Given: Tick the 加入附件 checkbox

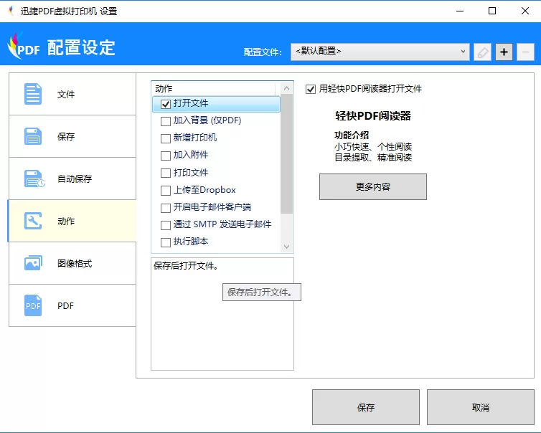Looking at the screenshot, I should click(166, 156).
